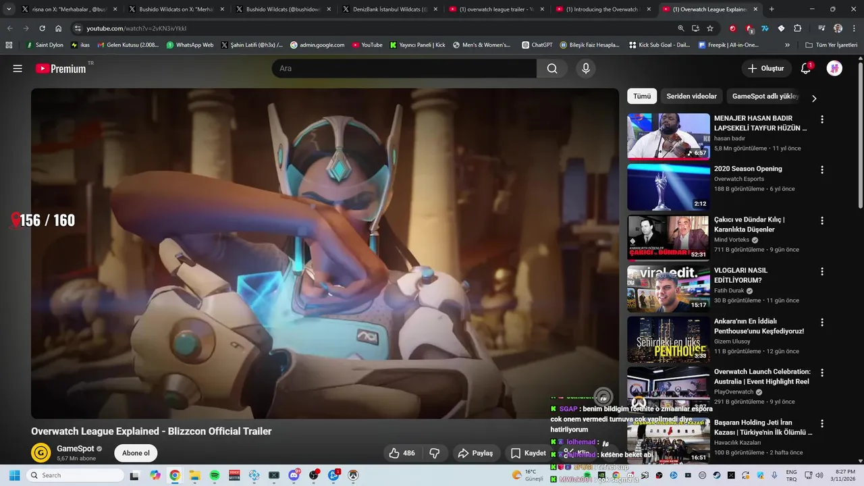
Task: Like the video with thumbs up
Action: click(402, 453)
